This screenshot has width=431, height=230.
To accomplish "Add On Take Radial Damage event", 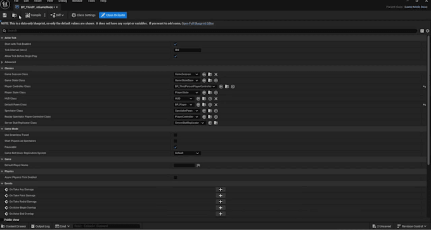I will coord(221,202).
